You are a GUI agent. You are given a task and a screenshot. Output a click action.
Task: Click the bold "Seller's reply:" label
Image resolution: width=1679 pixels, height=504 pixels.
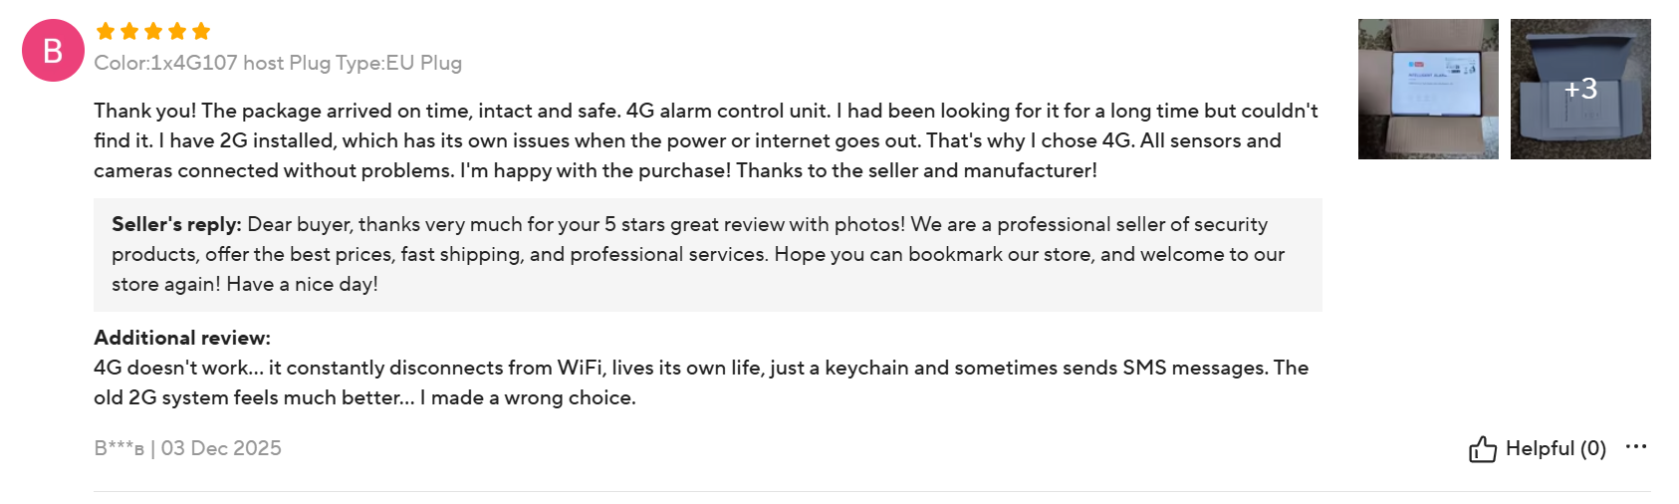tap(176, 224)
